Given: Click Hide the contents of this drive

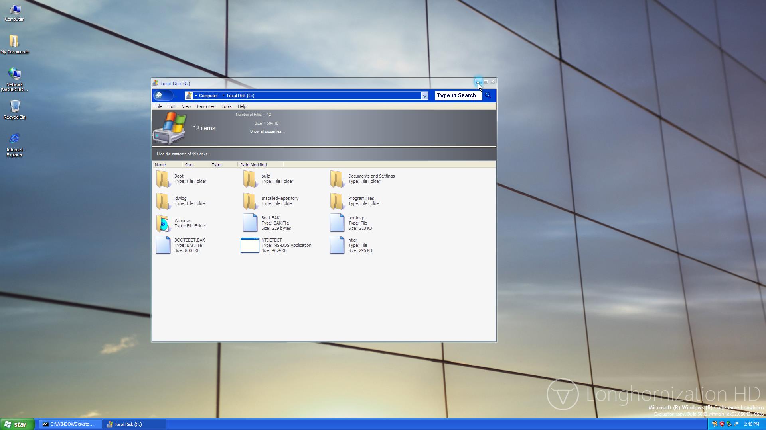Looking at the screenshot, I should pos(182,154).
